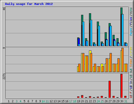Click day 30 on the bottom axis
The height and width of the screenshot is (104, 134).
[x=122, y=101]
